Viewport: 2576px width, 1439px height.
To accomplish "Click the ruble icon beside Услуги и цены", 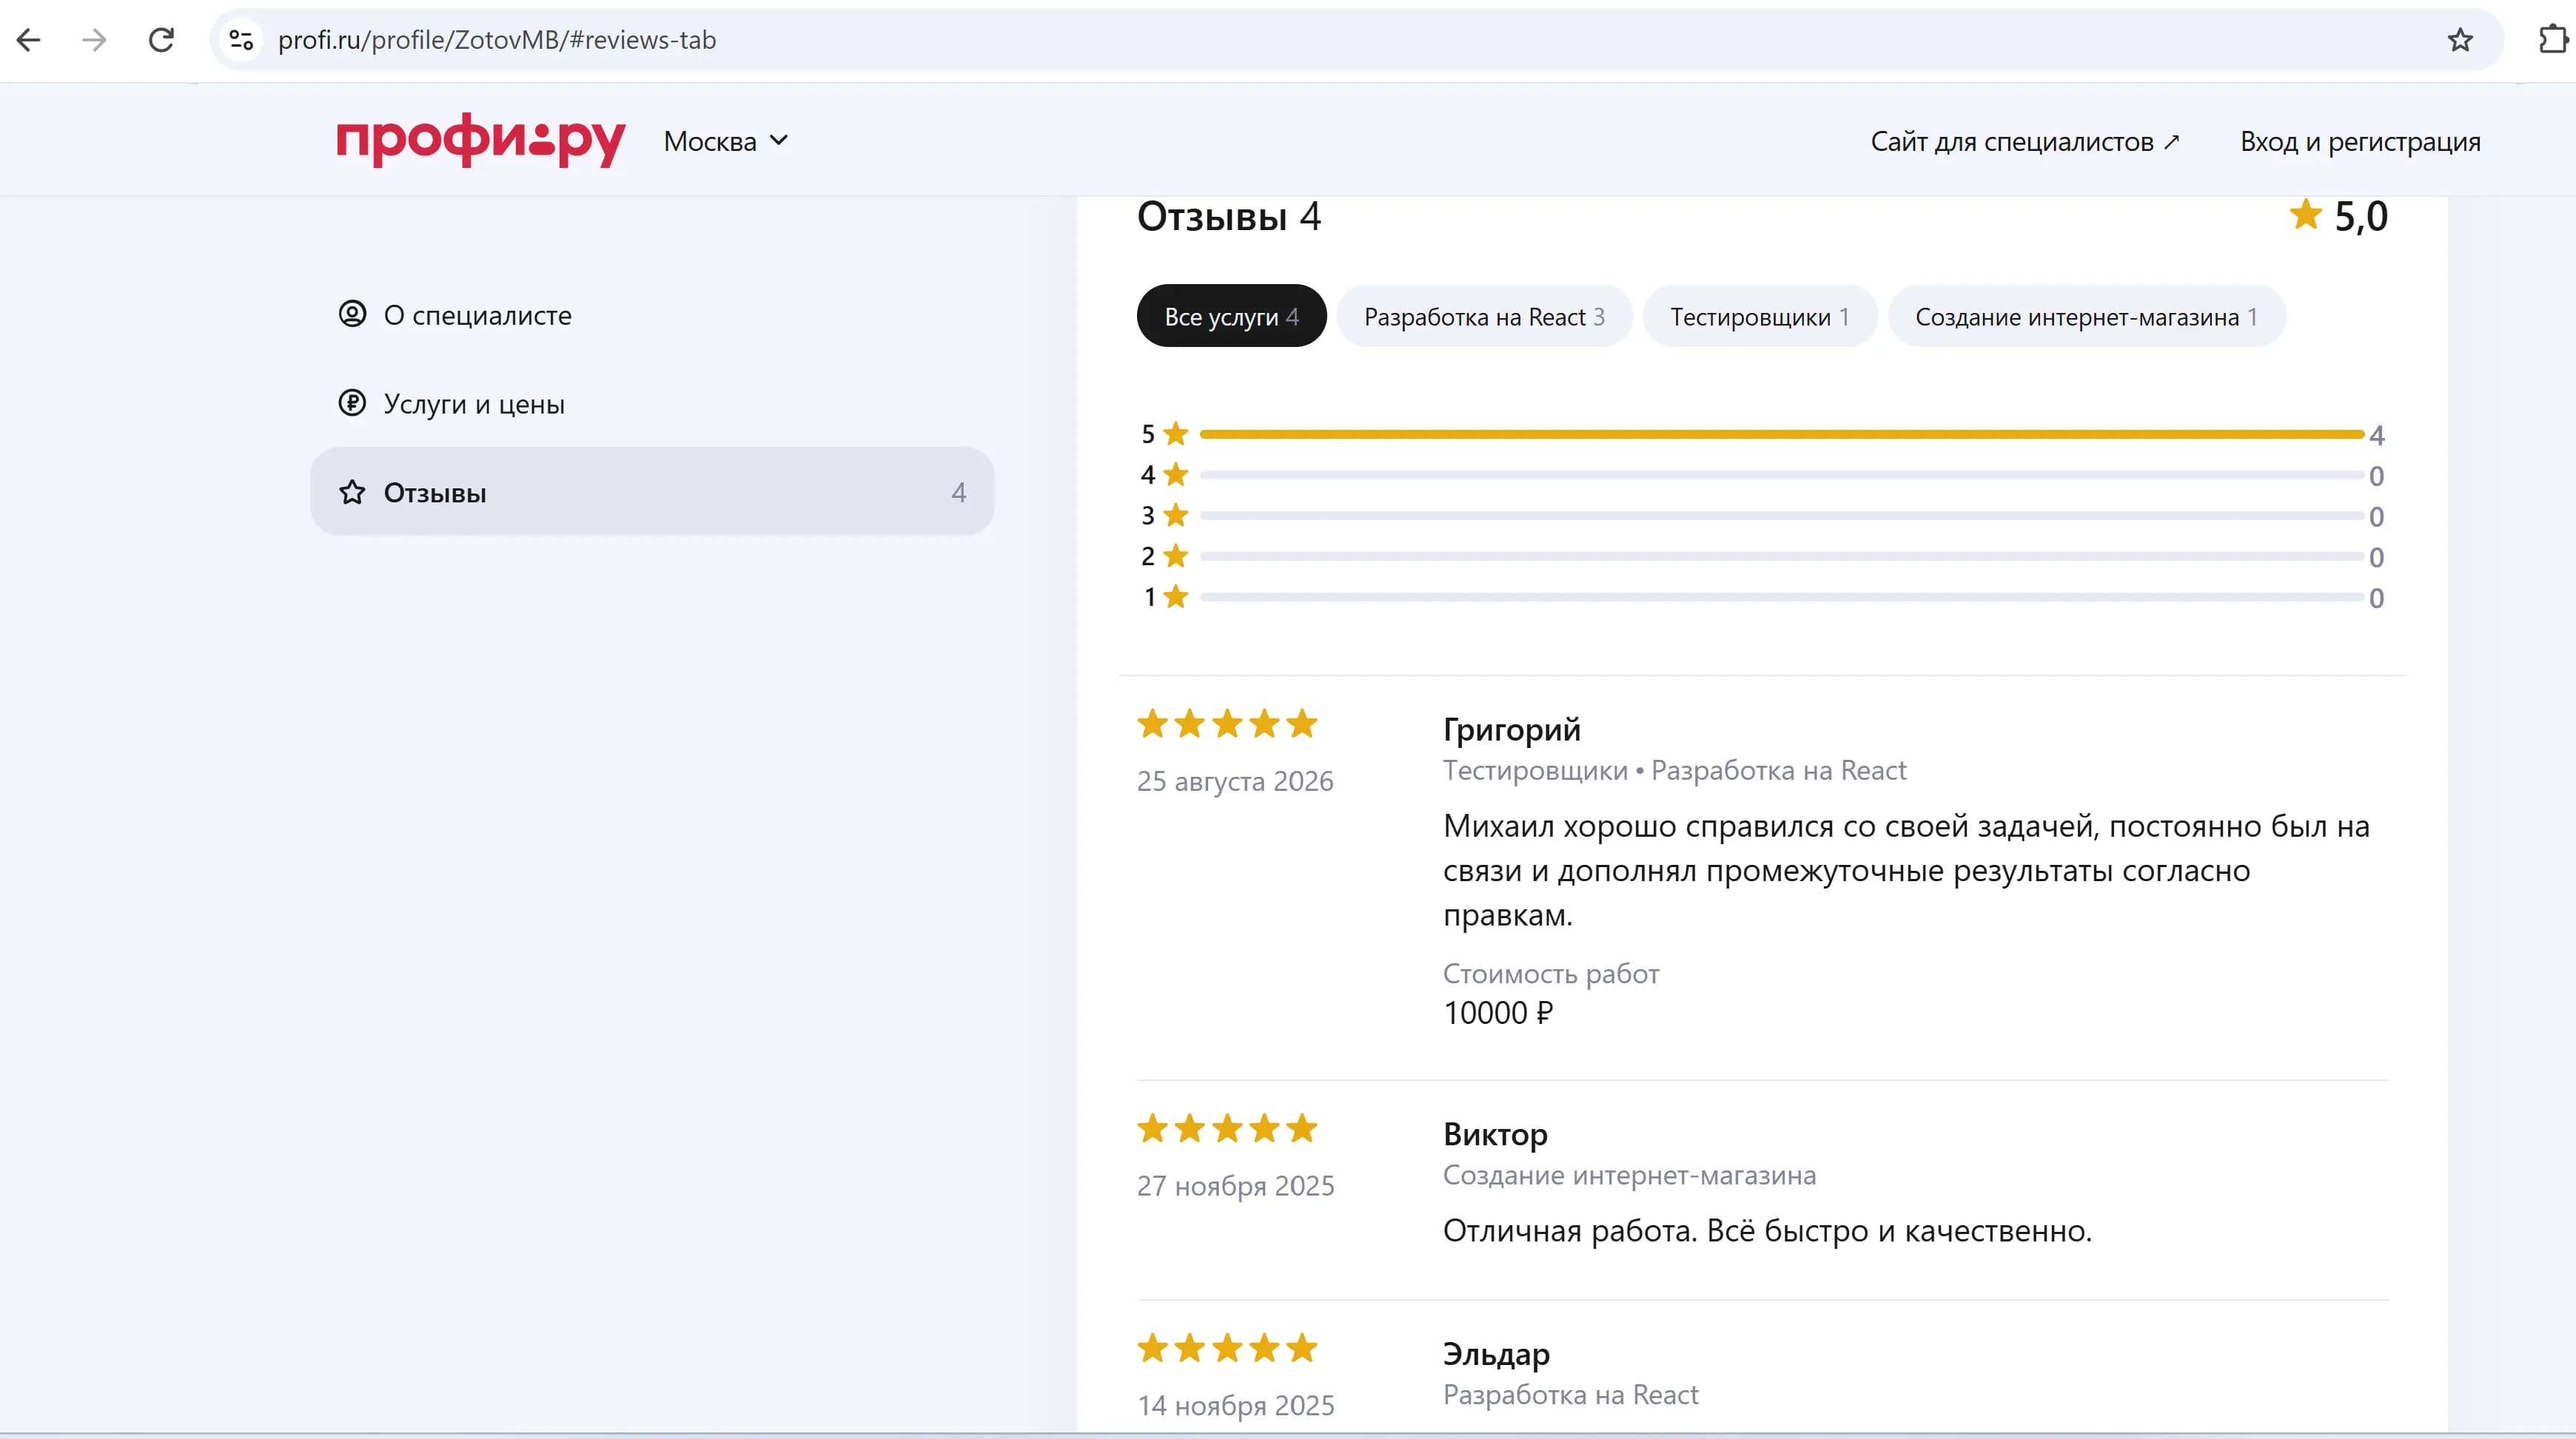I will tap(352, 402).
